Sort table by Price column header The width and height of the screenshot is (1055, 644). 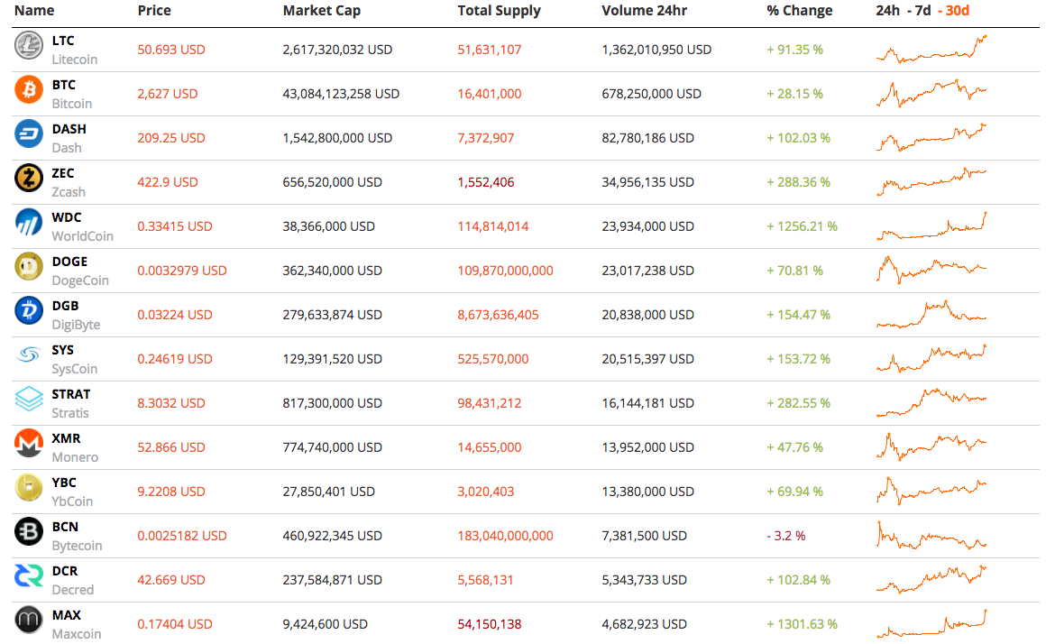(154, 11)
